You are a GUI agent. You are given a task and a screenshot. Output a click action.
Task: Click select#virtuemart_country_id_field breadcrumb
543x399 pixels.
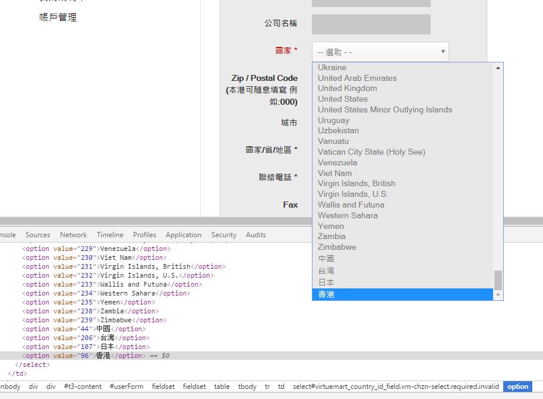396,387
